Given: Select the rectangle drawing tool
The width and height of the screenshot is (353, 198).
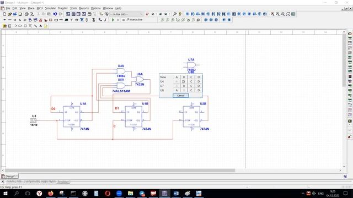Looking at the screenshot, I should pyautogui.click(x=25, y=26).
